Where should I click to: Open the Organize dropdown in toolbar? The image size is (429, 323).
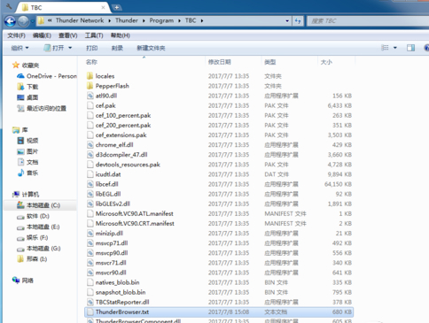pyautogui.click(x=19, y=48)
